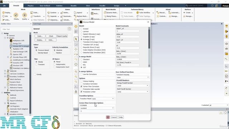This screenshot has height=129, width=229.
Task: Click the Surface Create icon
Action: tap(184, 13)
